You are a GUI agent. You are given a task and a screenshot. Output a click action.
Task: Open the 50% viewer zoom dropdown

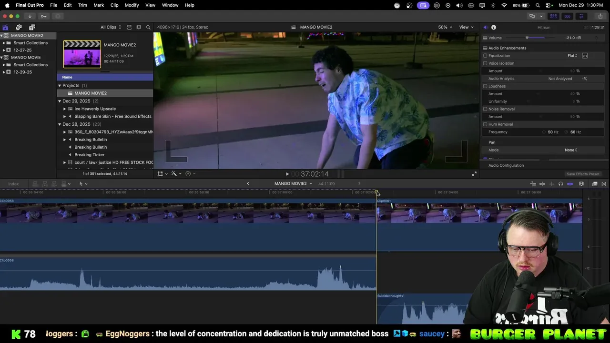[445, 27]
